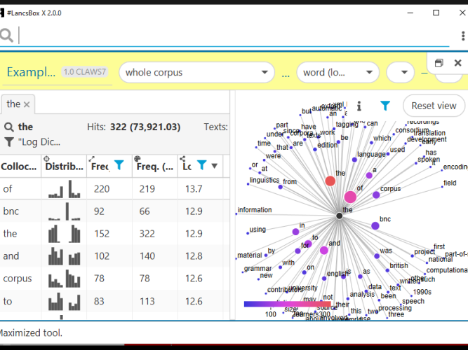
Task: Click the Reset view button
Action: [434, 106]
